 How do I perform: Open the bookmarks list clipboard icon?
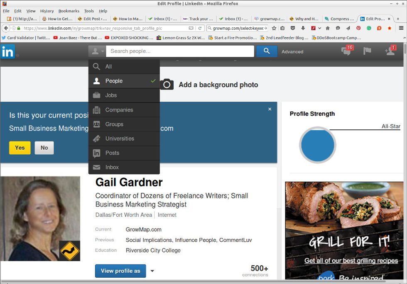[282, 28]
